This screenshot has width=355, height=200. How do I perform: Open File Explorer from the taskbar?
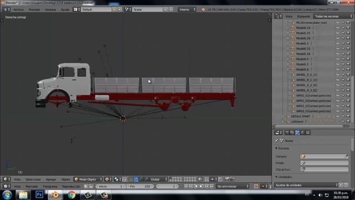[x=23, y=195]
